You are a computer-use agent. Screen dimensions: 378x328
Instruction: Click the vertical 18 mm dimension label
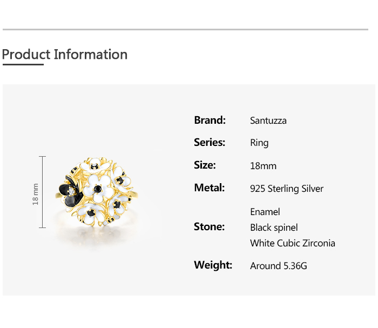[36, 192]
